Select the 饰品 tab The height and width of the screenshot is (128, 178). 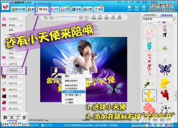(43, 9)
